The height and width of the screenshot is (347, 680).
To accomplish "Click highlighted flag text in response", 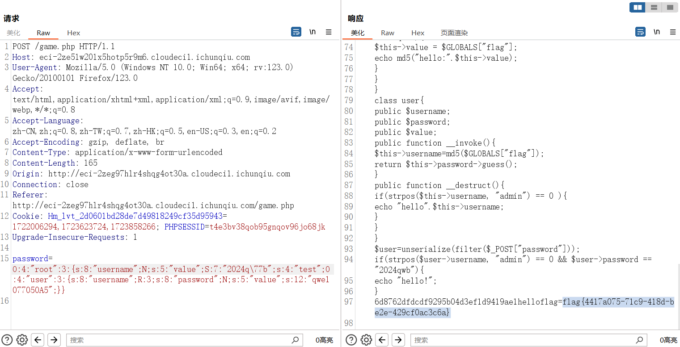I will [x=618, y=302].
